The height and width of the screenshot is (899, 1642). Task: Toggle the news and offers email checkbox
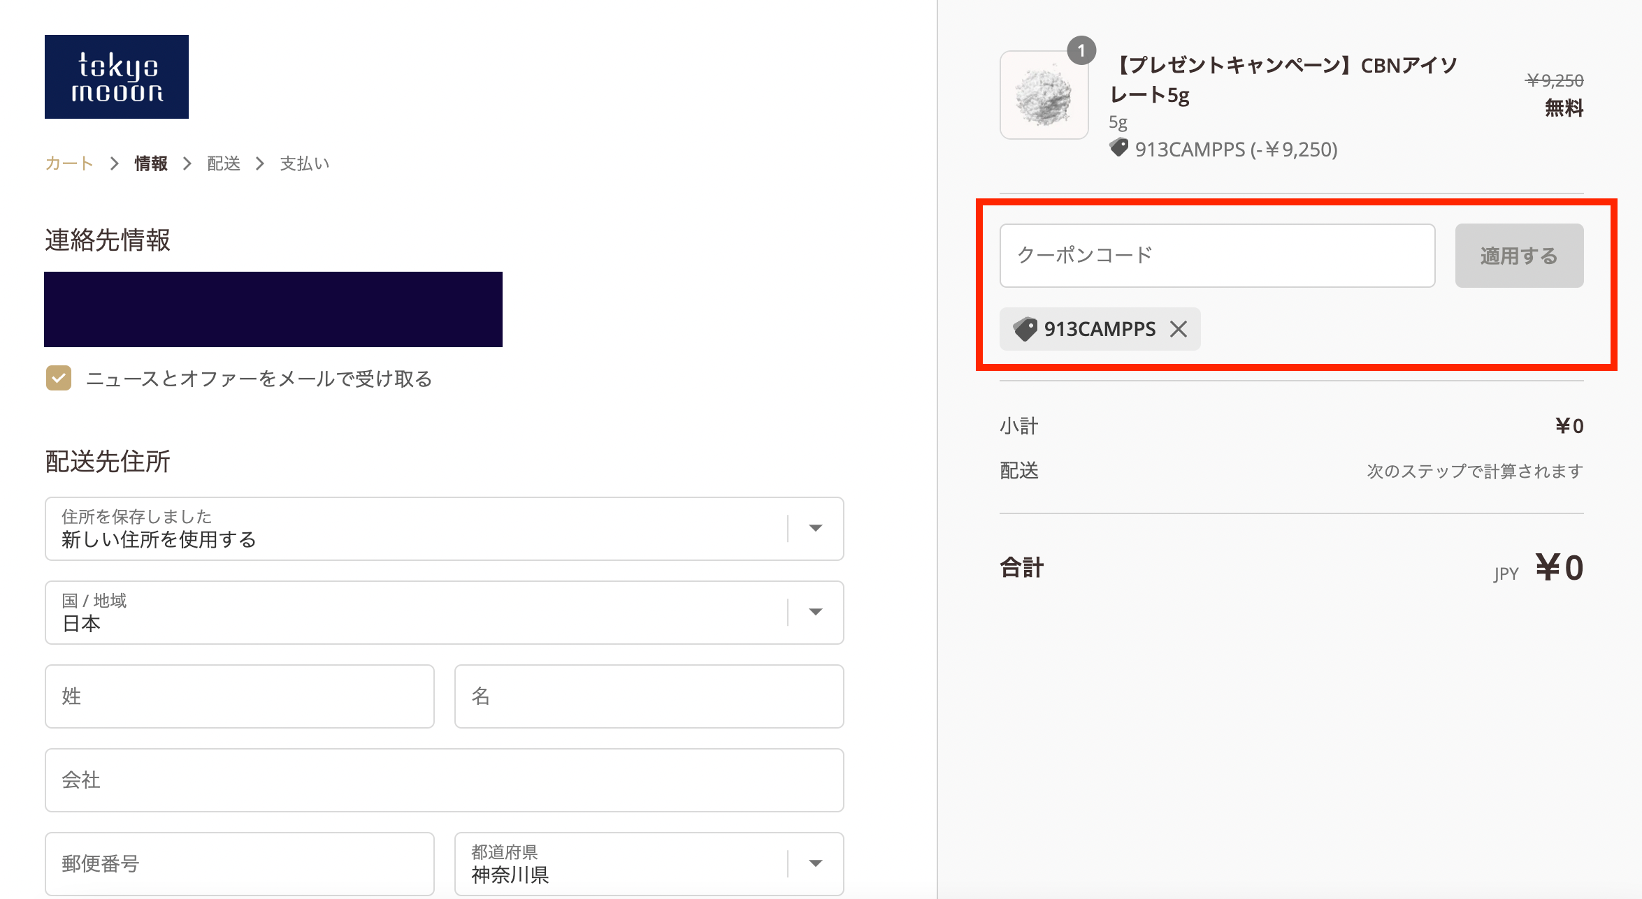pyautogui.click(x=59, y=378)
